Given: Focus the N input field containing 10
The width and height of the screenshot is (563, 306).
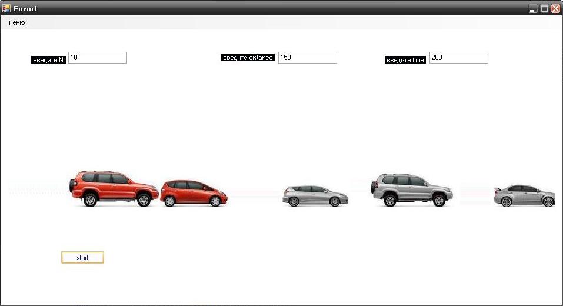Looking at the screenshot, I should pos(98,58).
